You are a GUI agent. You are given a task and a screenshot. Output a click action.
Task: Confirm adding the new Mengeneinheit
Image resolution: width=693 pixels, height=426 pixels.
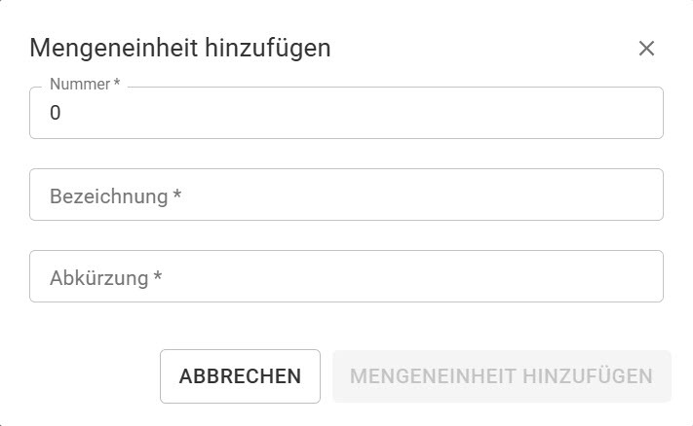[501, 376]
